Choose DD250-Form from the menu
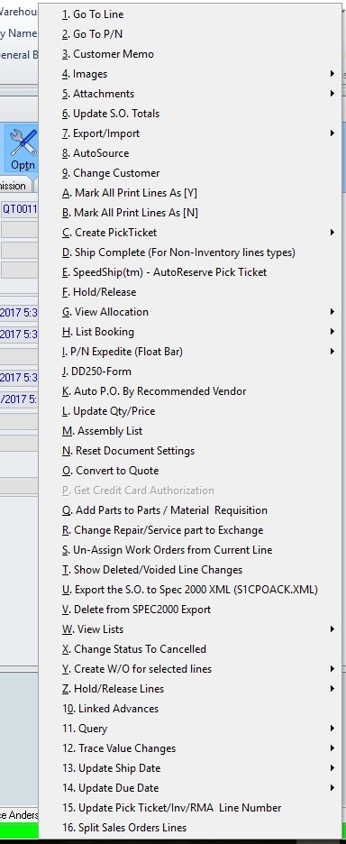This screenshot has height=844, width=346. click(x=189, y=372)
